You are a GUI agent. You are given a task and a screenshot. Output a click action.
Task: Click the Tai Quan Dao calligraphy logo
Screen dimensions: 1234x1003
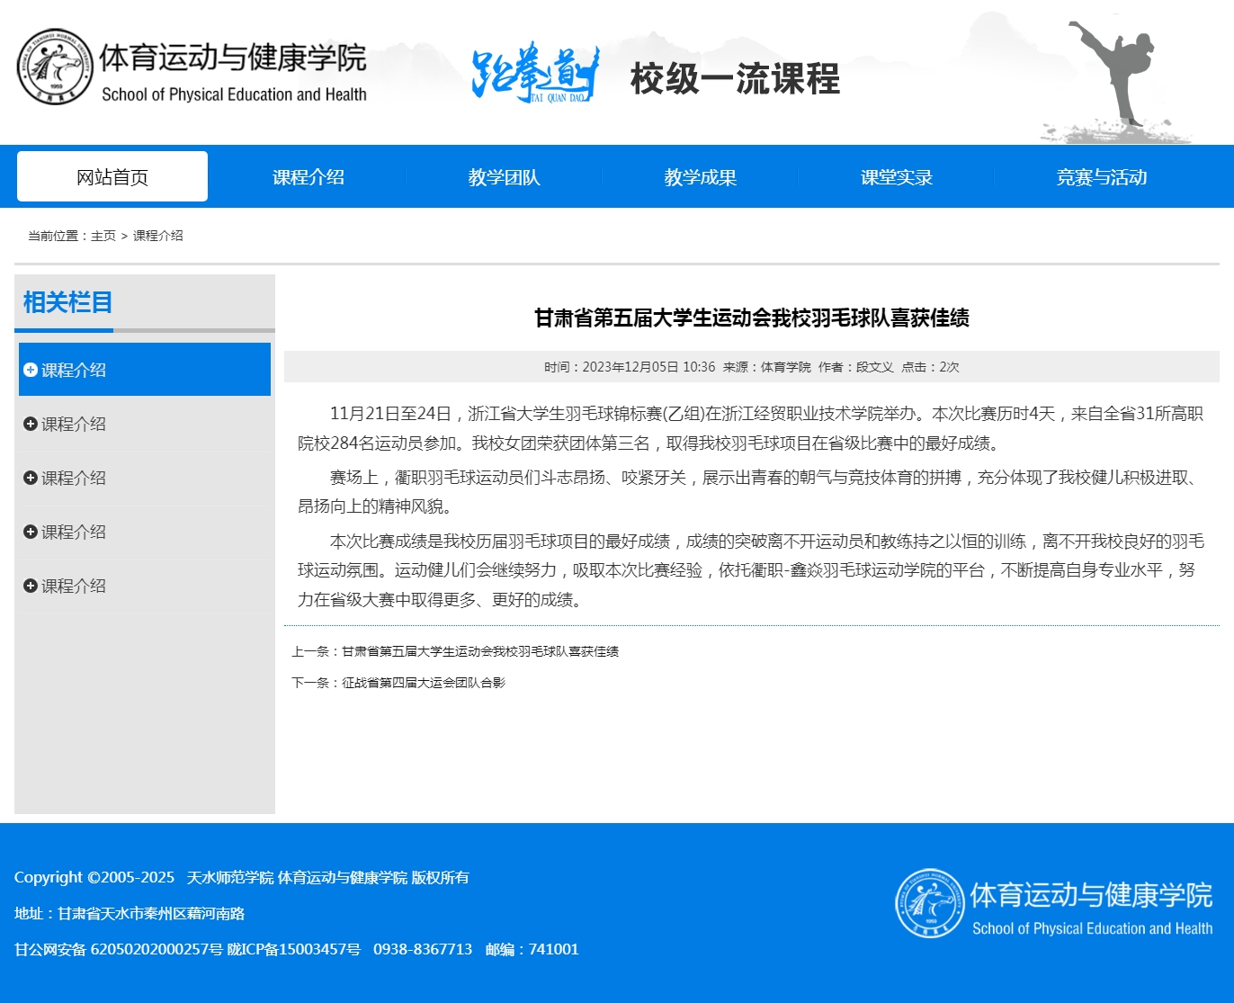point(535,72)
